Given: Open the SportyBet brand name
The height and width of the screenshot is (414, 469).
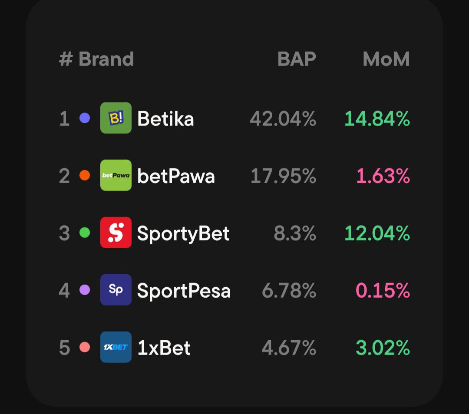Looking at the screenshot, I should [x=183, y=233].
